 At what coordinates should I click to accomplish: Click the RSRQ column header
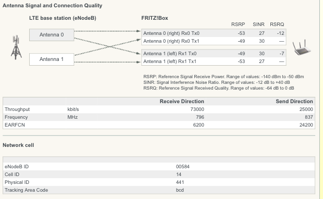[277, 24]
